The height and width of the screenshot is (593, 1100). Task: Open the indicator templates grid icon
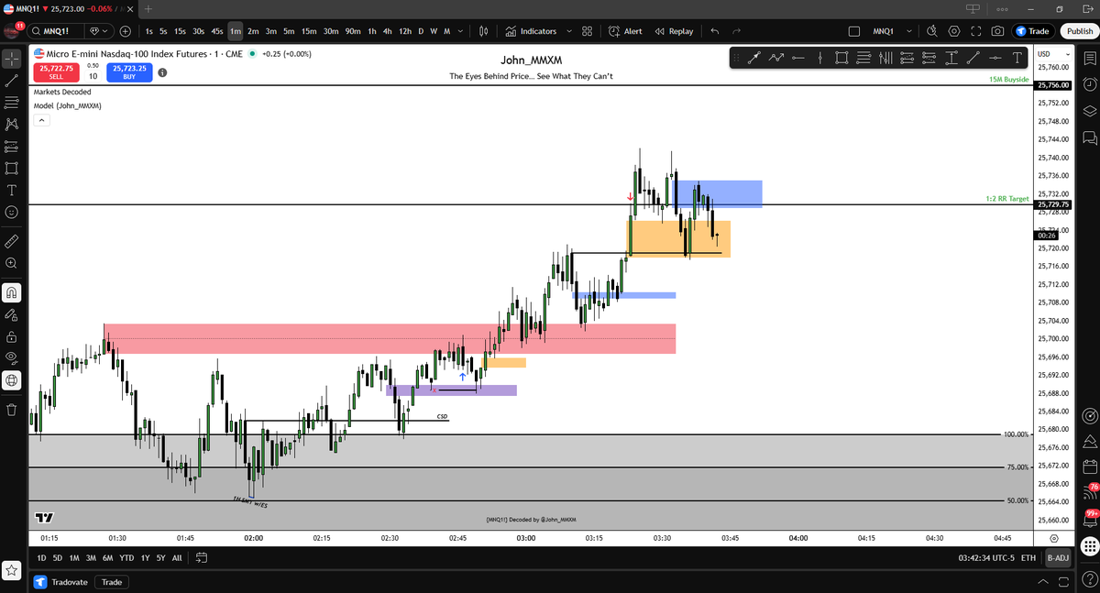tap(588, 31)
